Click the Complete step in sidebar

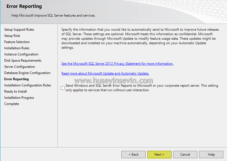click(12, 104)
